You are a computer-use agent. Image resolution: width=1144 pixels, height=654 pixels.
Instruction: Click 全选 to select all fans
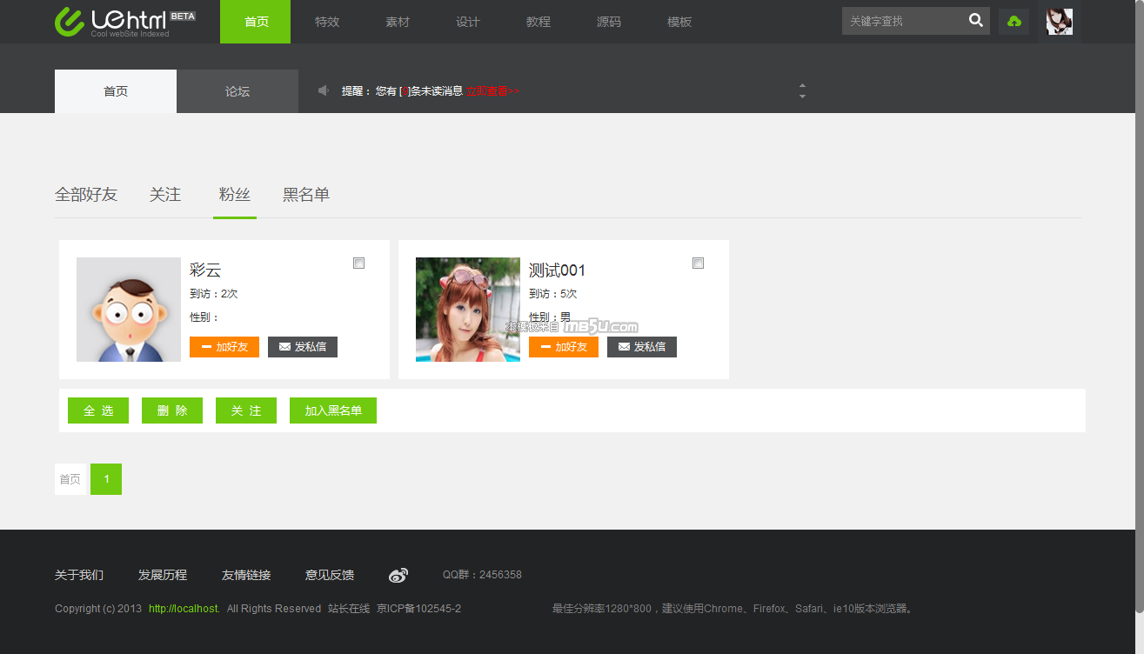(98, 410)
